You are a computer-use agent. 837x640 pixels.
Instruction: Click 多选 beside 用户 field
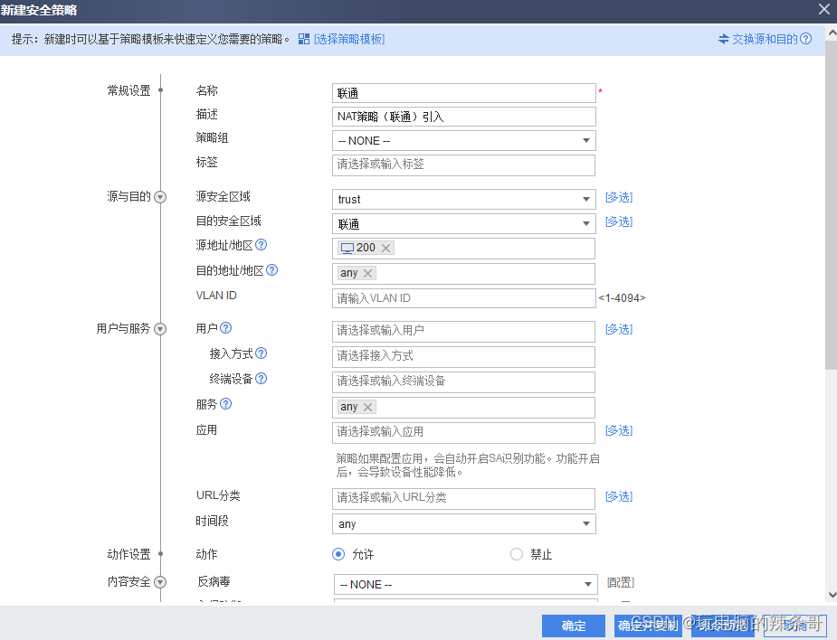[619, 329]
